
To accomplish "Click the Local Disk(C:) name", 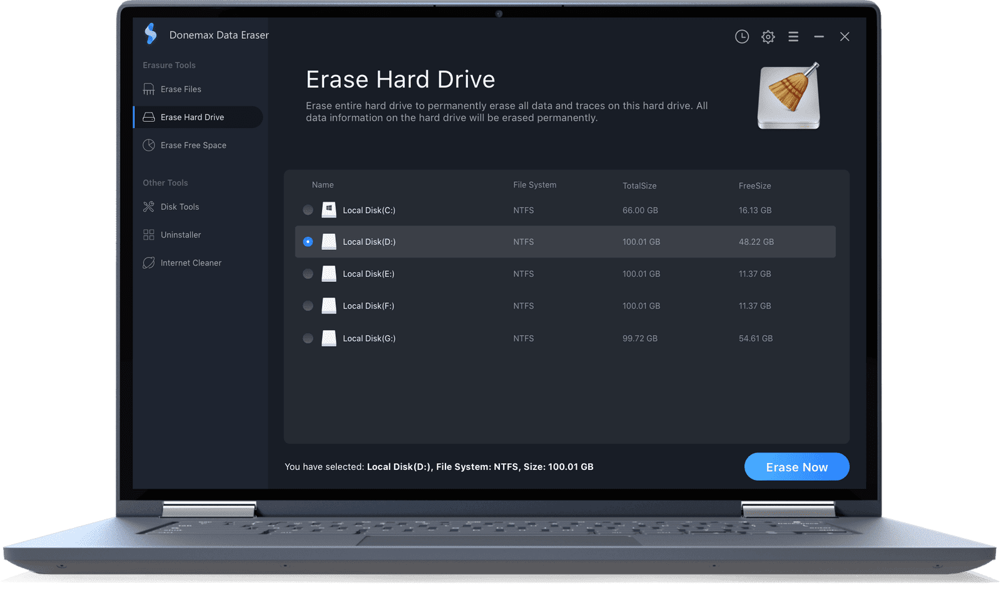I will [x=369, y=210].
